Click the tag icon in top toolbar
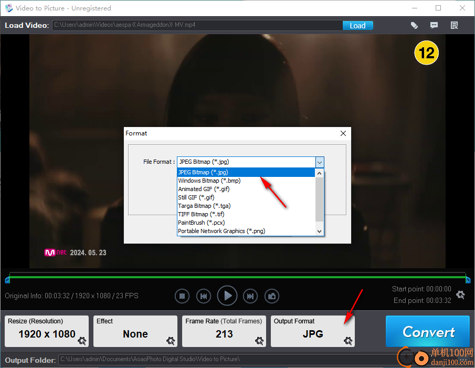The width and height of the screenshot is (475, 368). pyautogui.click(x=414, y=25)
